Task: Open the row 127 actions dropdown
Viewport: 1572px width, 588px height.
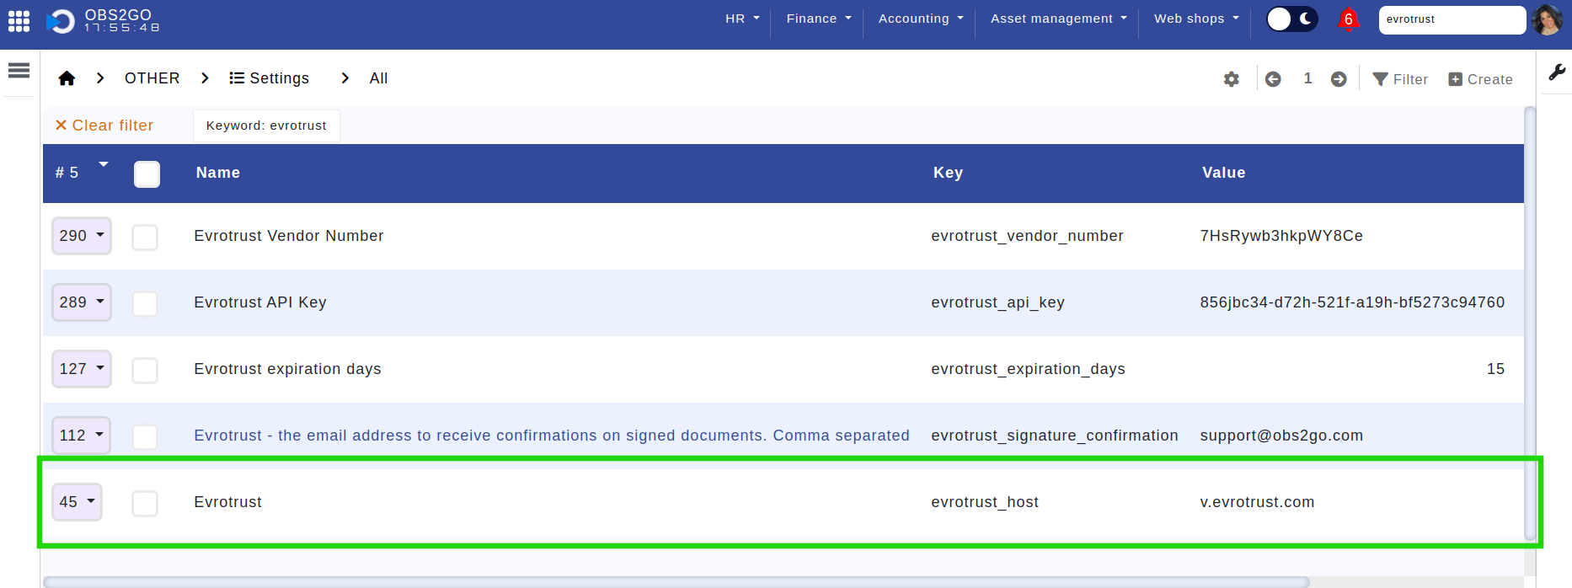Action: pos(82,369)
